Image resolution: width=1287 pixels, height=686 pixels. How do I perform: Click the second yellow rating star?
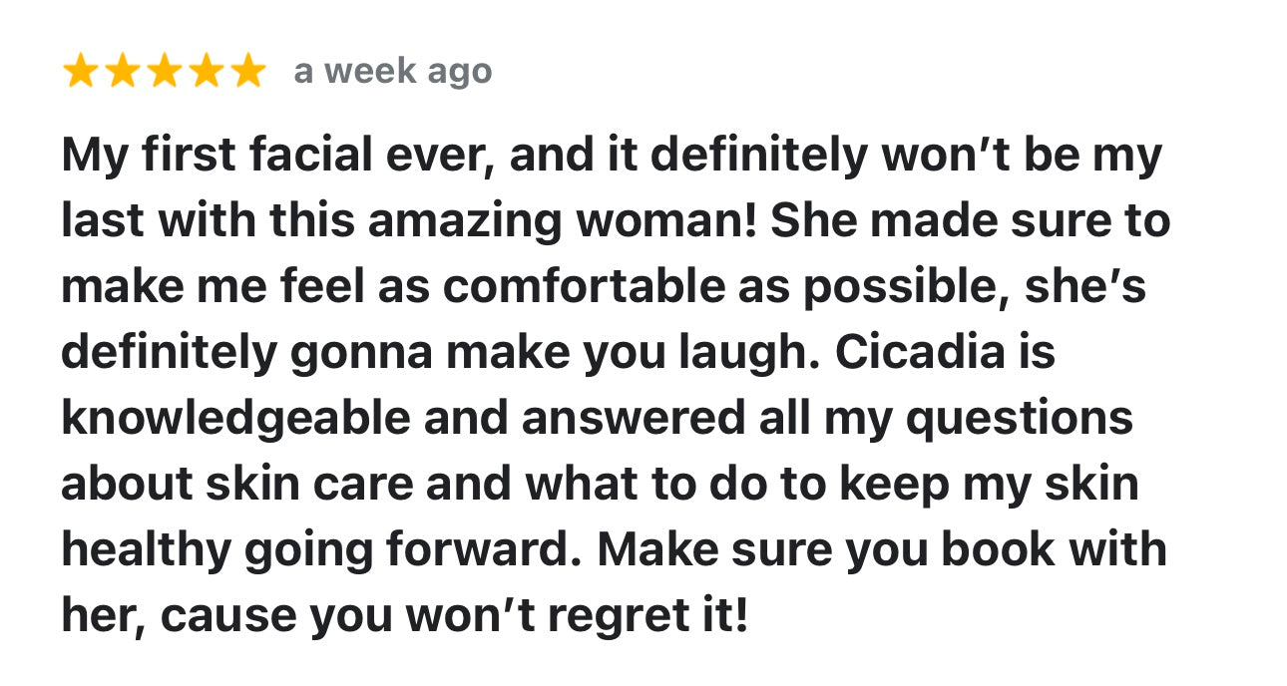(123, 72)
